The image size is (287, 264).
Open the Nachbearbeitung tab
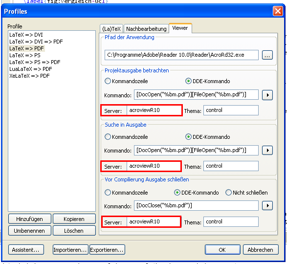coord(146,29)
